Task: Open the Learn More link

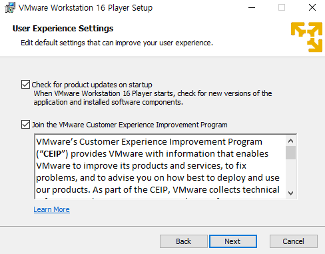Action: coord(52,209)
